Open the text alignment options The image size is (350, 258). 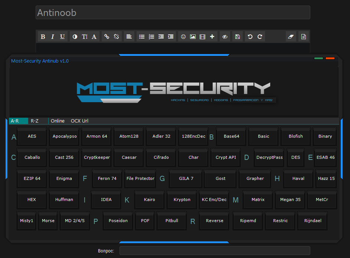click(x=129, y=37)
